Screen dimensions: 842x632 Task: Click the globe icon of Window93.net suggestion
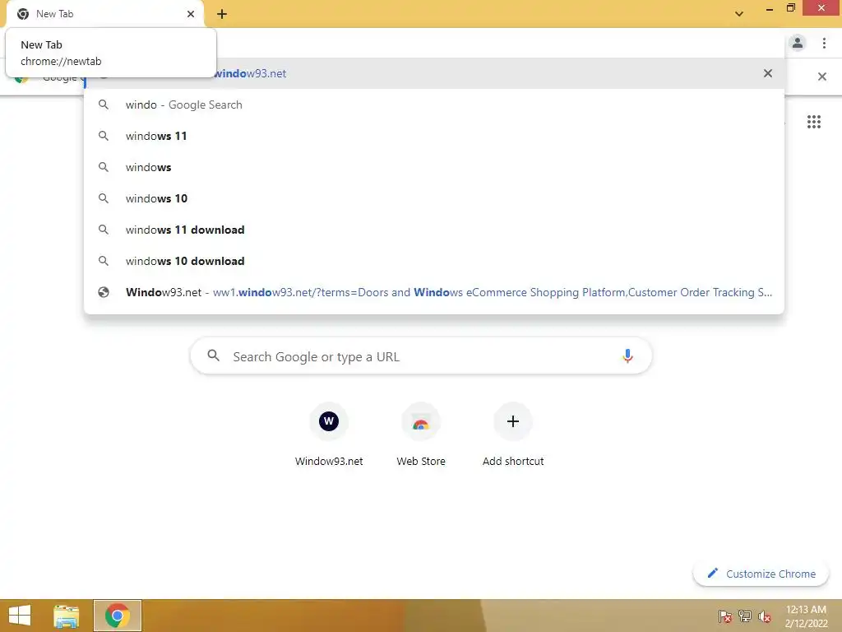pyautogui.click(x=104, y=292)
